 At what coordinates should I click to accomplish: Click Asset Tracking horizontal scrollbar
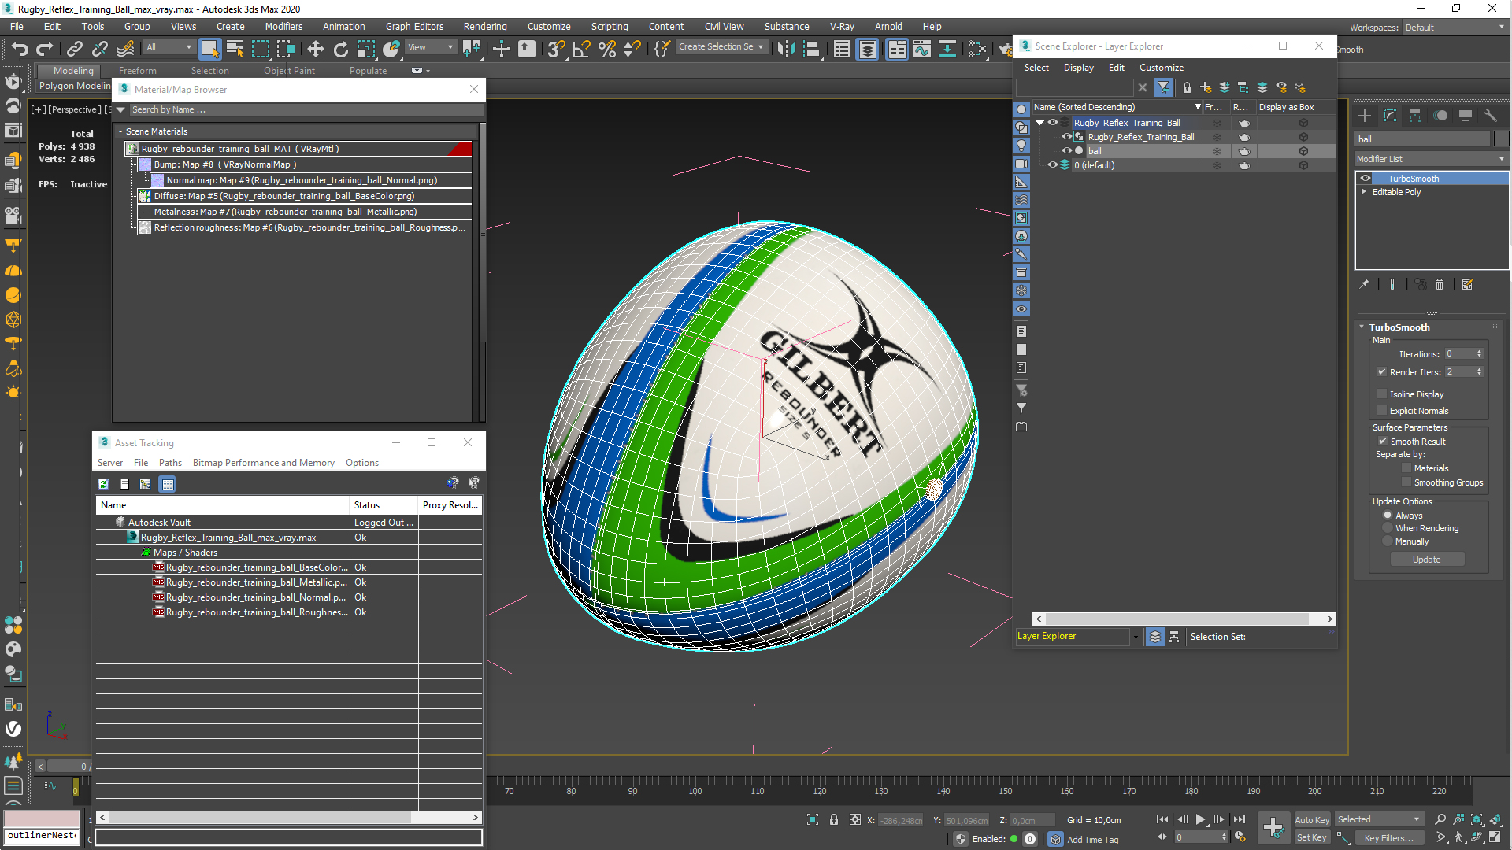point(288,818)
